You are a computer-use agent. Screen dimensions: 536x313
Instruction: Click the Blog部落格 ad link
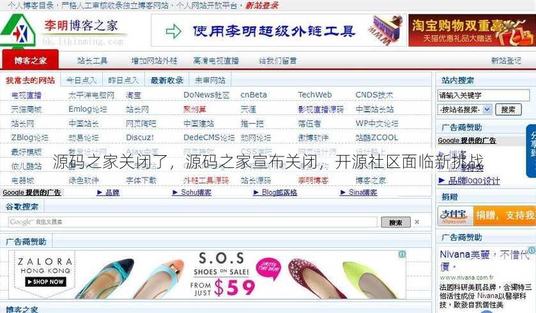(x=275, y=192)
